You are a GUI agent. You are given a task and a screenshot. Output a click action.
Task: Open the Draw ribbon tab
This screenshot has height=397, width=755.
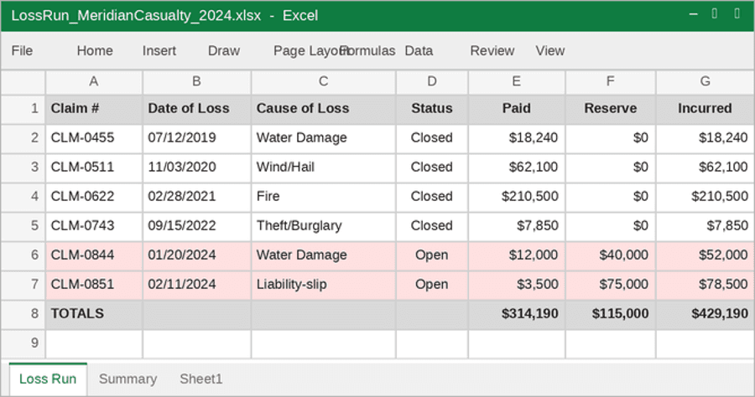point(224,50)
